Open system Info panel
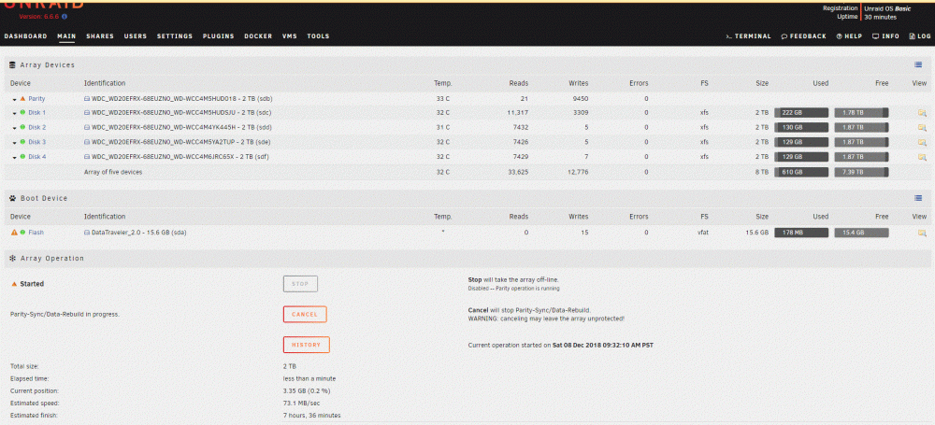 tap(885, 36)
